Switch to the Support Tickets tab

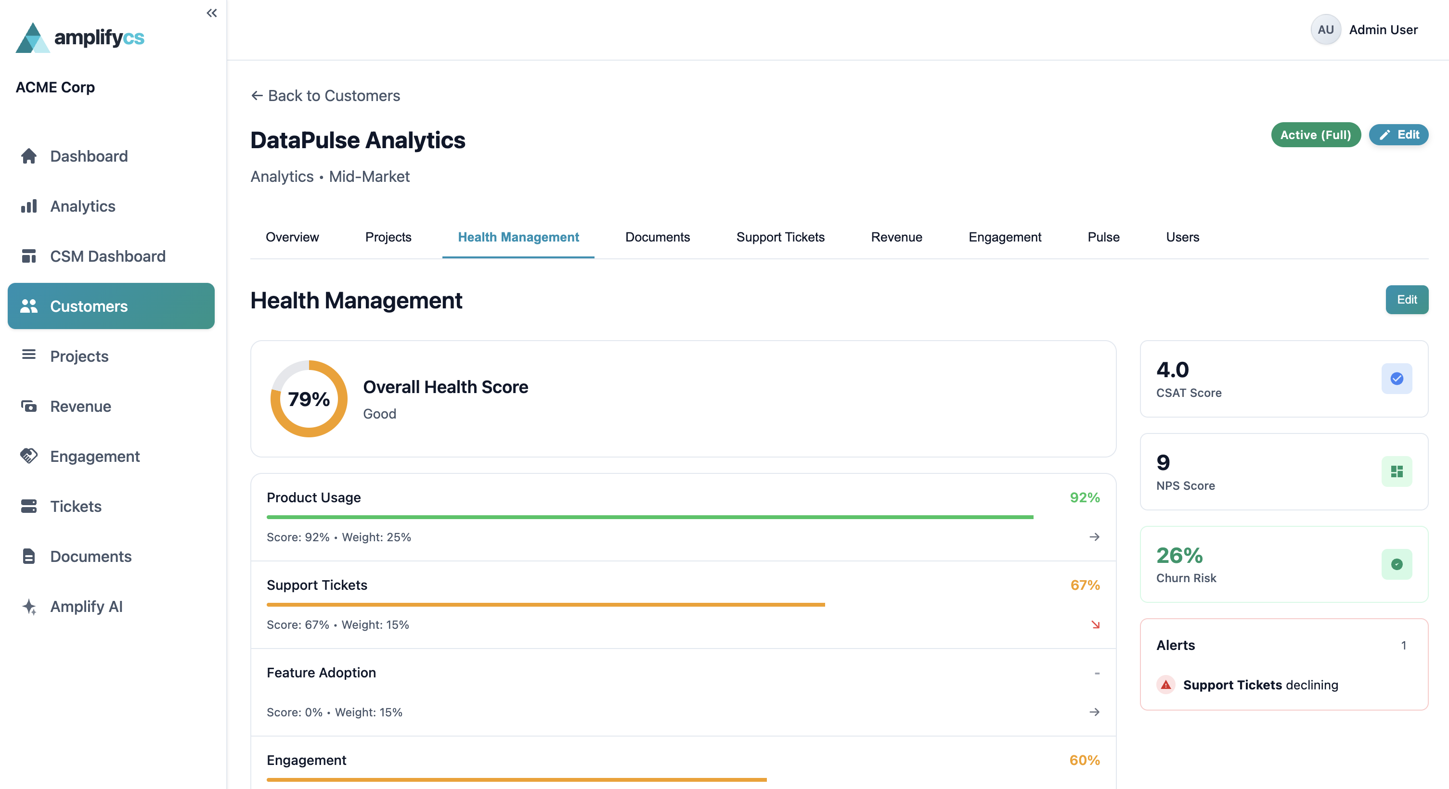point(780,237)
